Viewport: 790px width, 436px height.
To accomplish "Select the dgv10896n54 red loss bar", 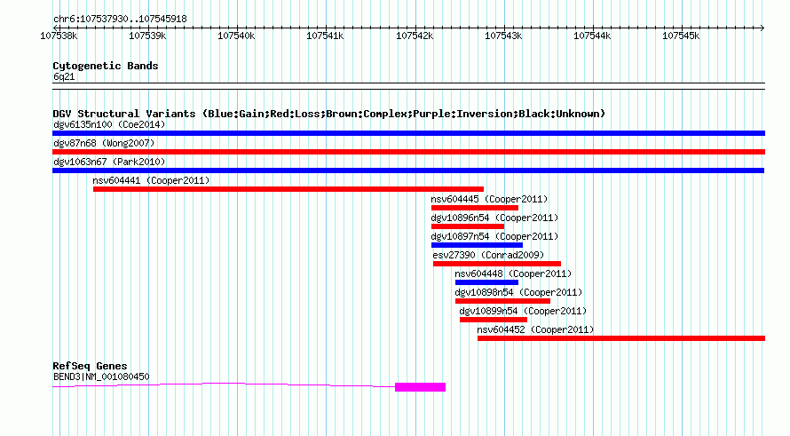I will click(x=468, y=226).
